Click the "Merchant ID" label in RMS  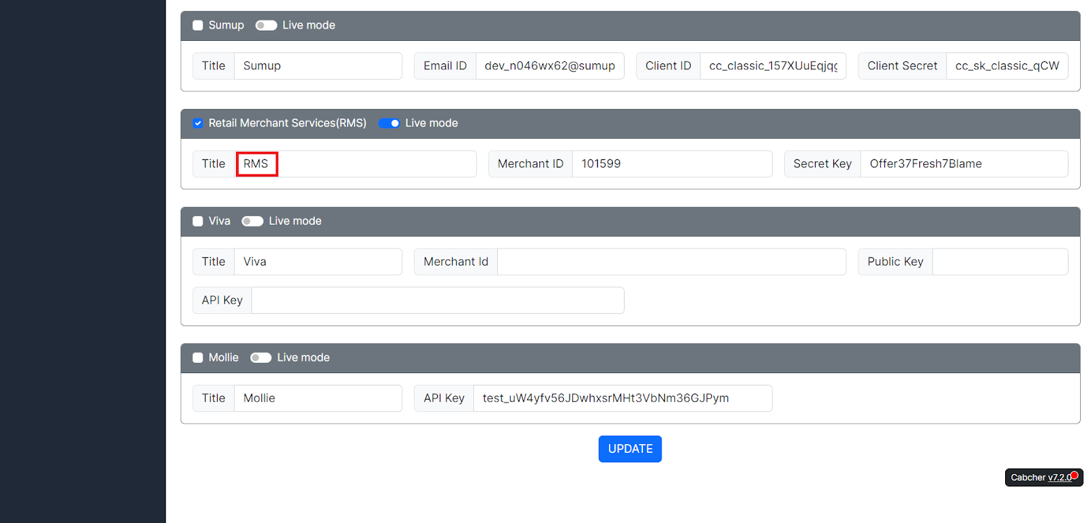click(530, 164)
